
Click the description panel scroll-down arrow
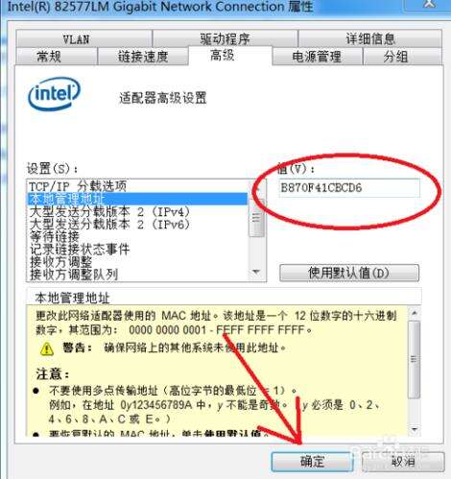[x=415, y=429]
